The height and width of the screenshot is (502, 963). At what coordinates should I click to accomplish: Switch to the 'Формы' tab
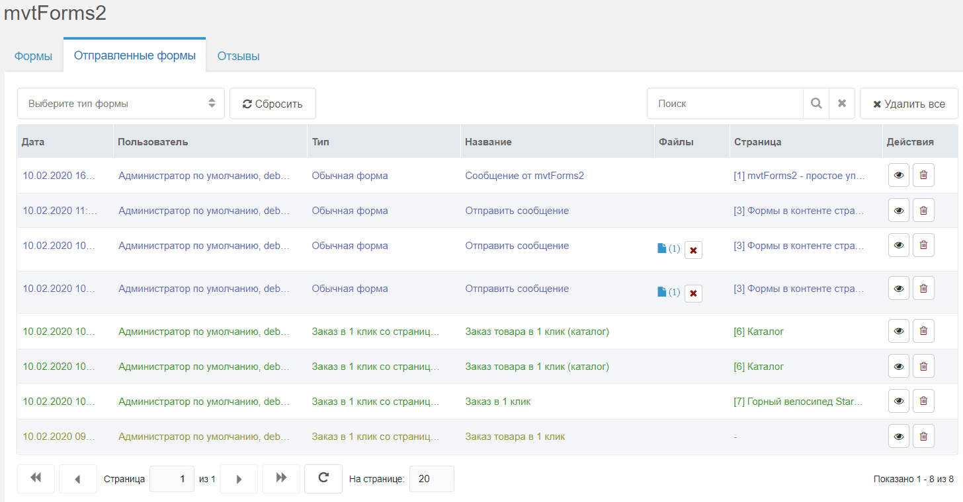click(33, 56)
